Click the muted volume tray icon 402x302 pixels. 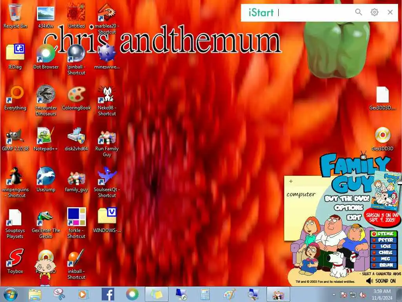pos(362,295)
